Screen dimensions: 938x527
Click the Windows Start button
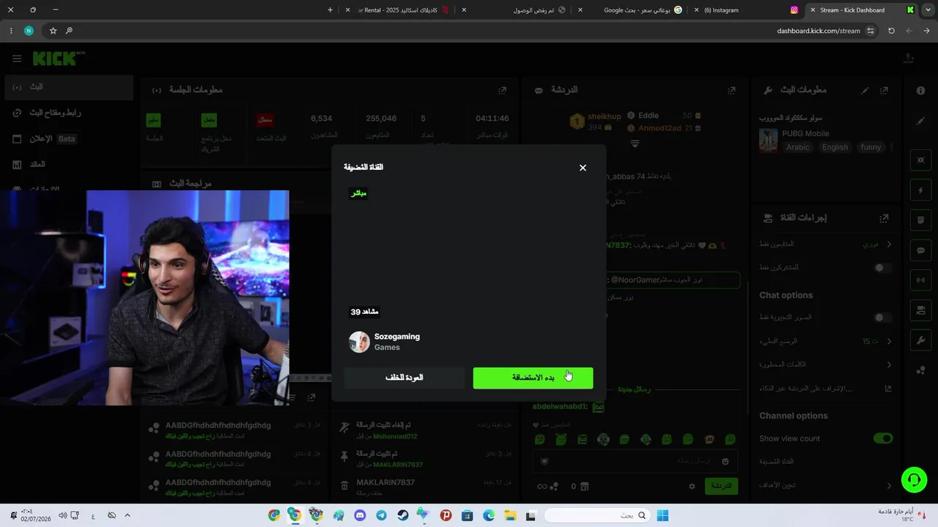pos(662,515)
